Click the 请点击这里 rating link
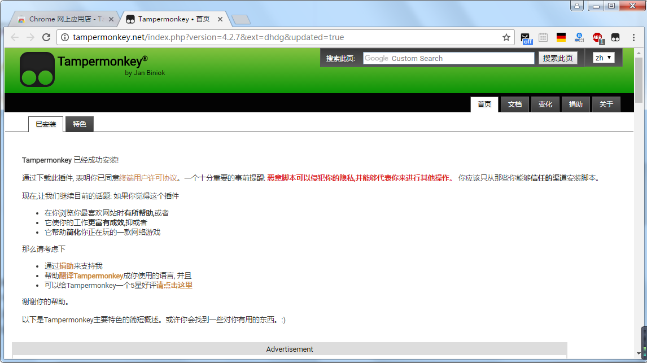Viewport: 647px width, 363px height. click(x=174, y=285)
